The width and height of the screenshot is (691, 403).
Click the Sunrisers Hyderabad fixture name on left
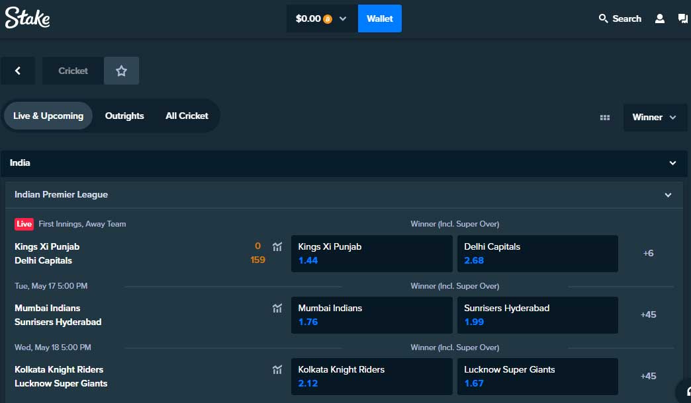58,322
